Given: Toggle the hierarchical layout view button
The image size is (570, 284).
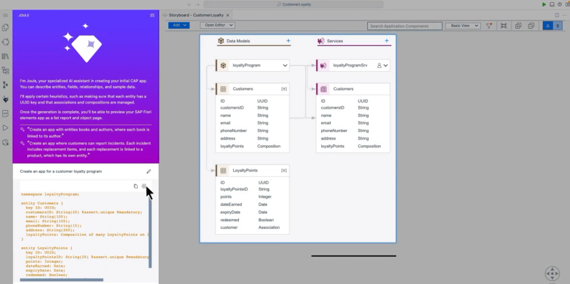Looking at the screenshot, I should click(x=547, y=26).
